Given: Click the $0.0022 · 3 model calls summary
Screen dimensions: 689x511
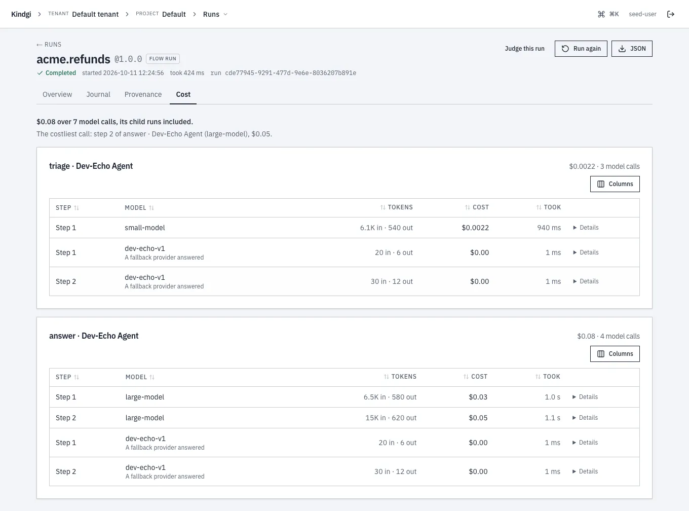Looking at the screenshot, I should click(604, 166).
